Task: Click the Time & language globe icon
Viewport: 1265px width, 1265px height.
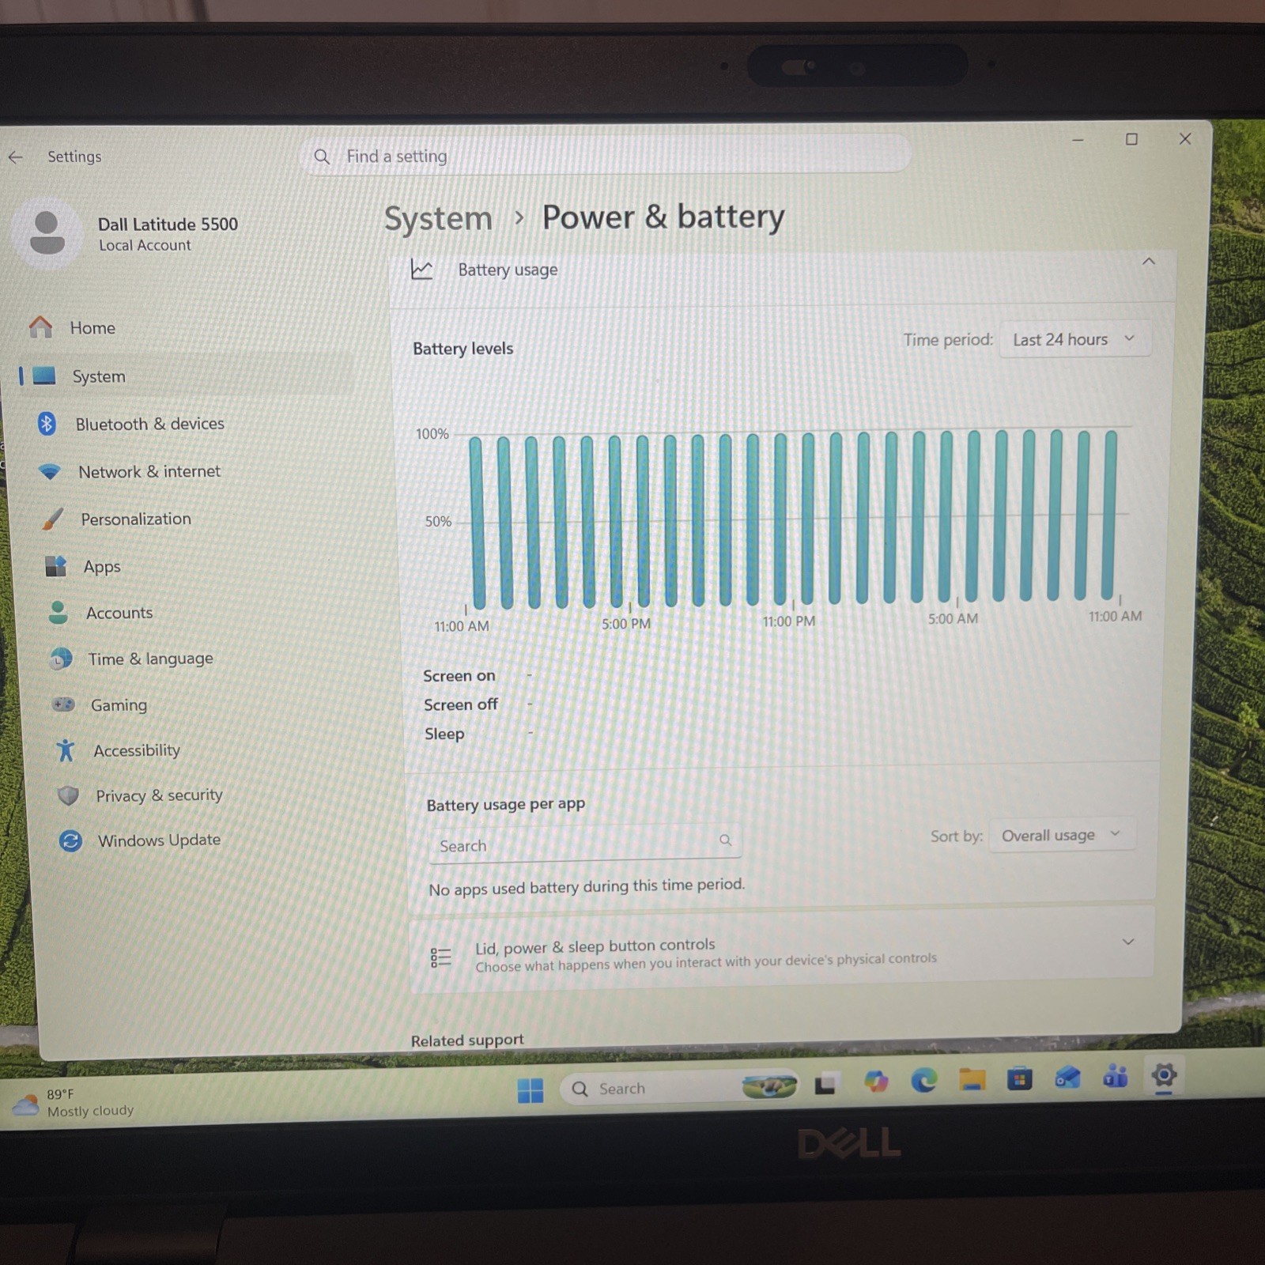Action: tap(61, 658)
